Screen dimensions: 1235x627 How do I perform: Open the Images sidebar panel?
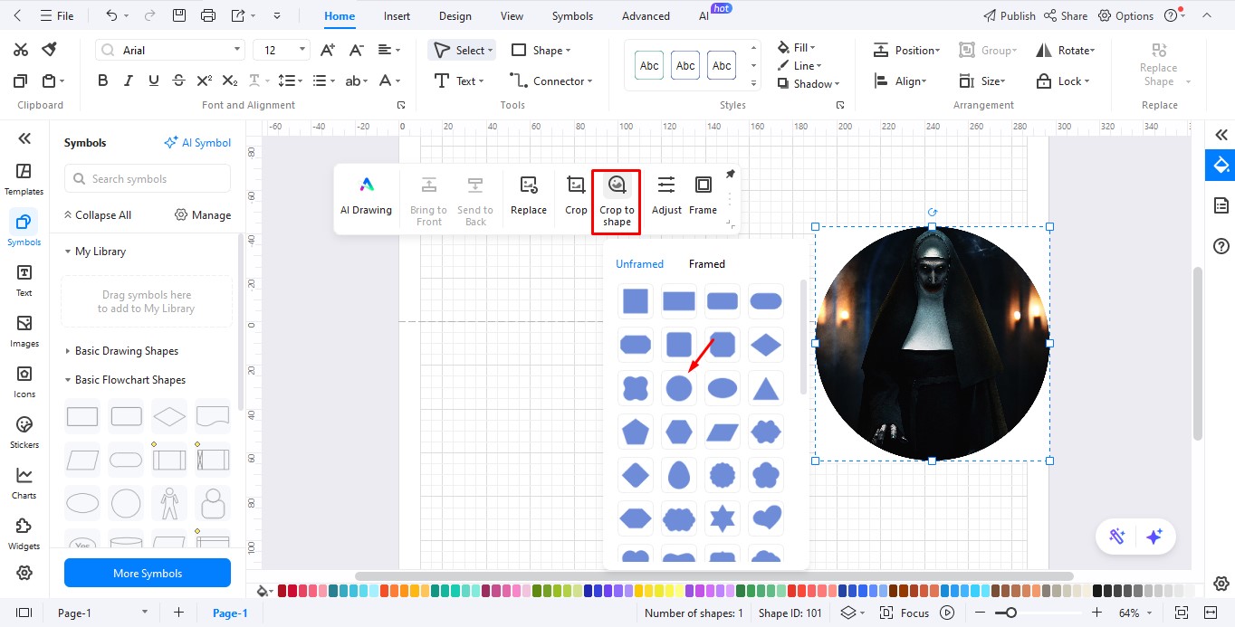tap(24, 331)
